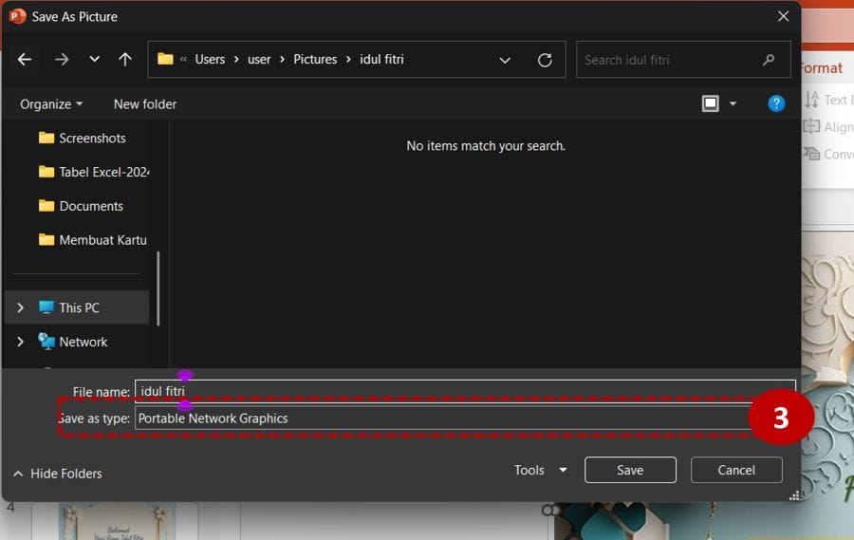Open recent locations dropdown arrow

coord(94,60)
